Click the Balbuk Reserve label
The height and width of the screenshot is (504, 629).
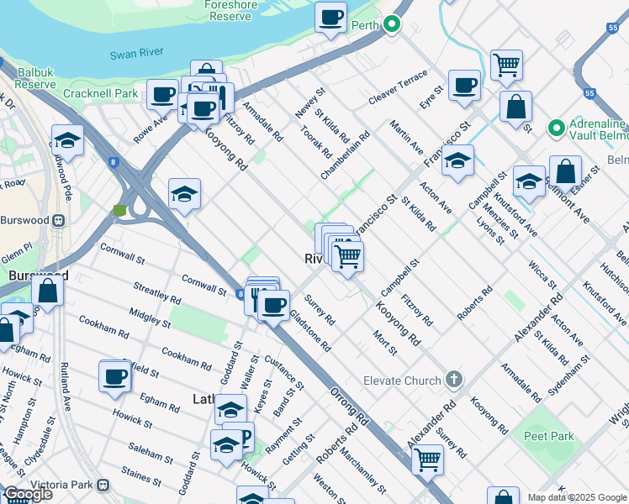click(x=35, y=78)
